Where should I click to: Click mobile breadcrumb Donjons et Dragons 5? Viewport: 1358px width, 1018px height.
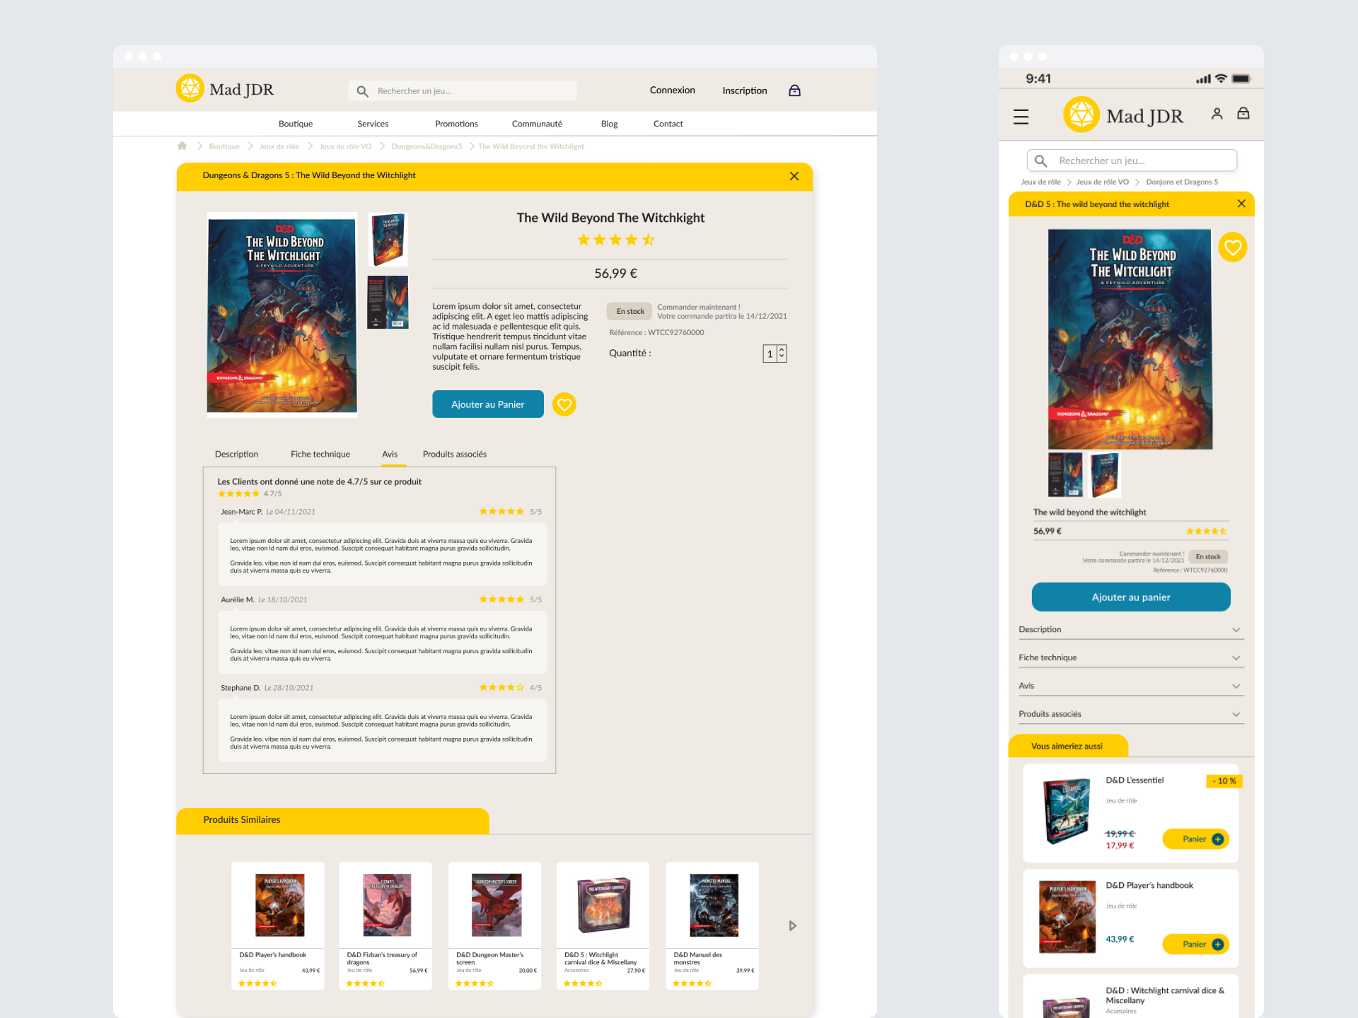pyautogui.click(x=1182, y=182)
